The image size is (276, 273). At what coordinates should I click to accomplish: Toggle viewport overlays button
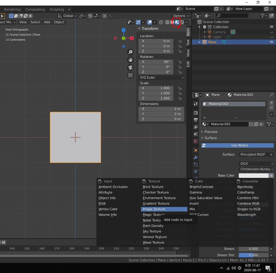pos(150,22)
